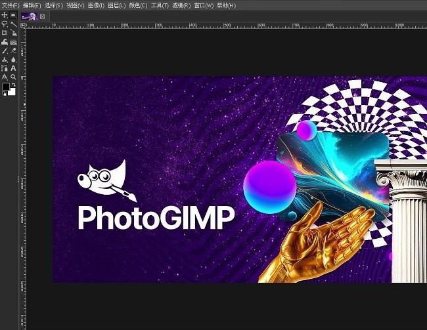
Task: Select the Bucket Fill tool
Action: click(x=5, y=41)
